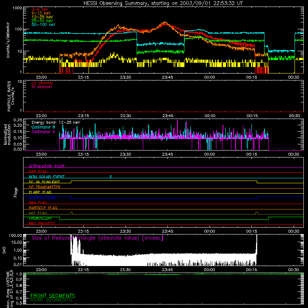The image size is (308, 308).
Task: Click the HESSI Observing Summary plot title
Action: click(x=163, y=3)
